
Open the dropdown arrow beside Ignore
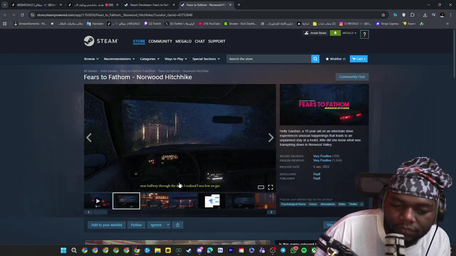168,225
